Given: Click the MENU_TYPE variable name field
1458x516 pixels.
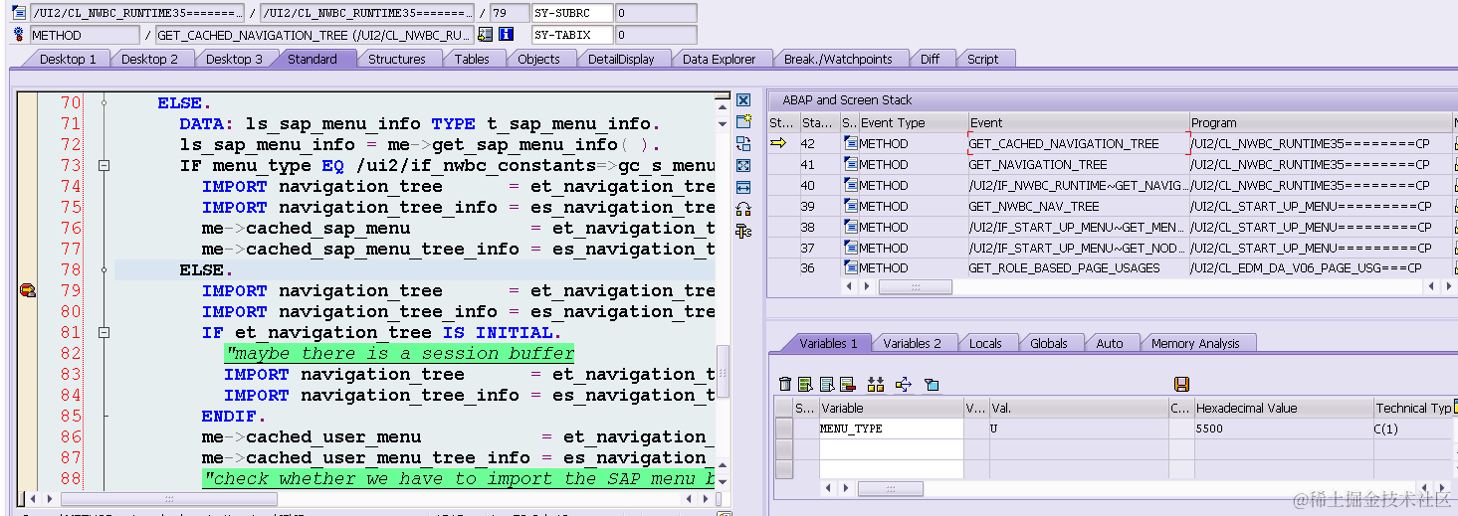Looking at the screenshot, I should coord(891,429).
